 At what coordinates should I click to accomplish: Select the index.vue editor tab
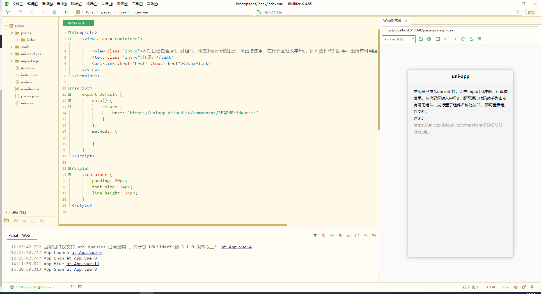(78, 23)
